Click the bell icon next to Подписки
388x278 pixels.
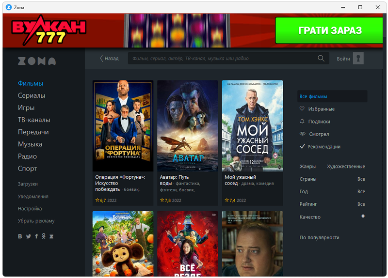tap(302, 121)
